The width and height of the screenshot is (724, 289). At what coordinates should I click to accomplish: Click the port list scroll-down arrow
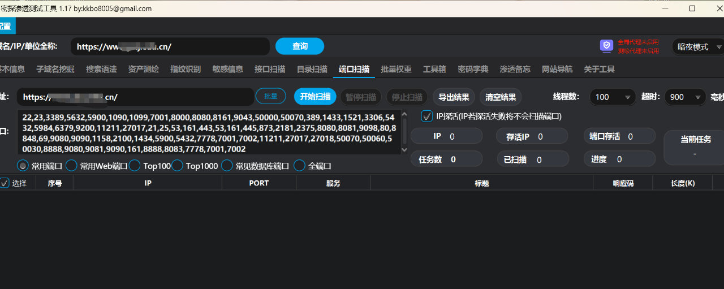click(404, 150)
